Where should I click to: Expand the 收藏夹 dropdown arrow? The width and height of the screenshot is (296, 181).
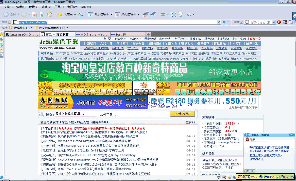[x=75, y=15]
